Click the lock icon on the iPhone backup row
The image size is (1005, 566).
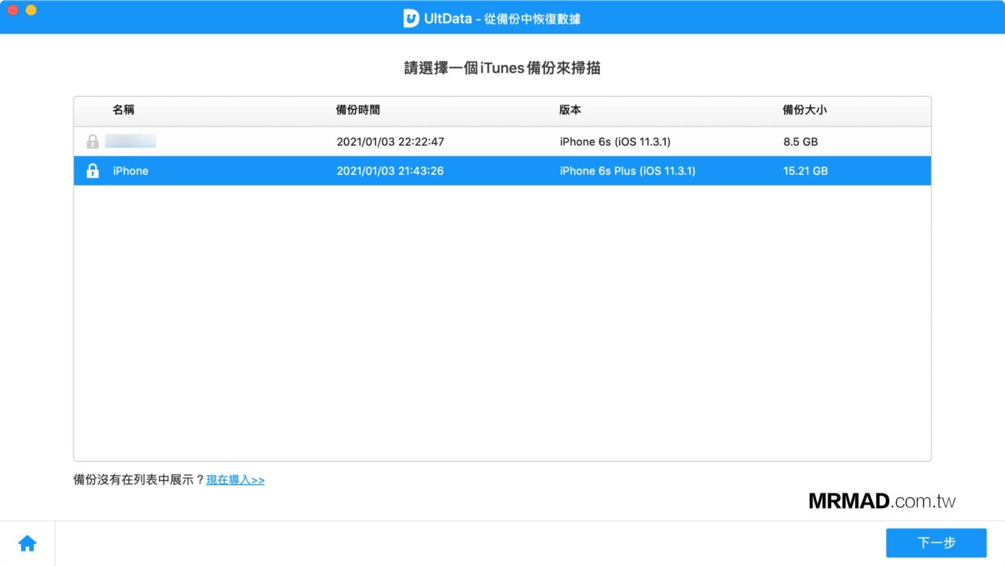tap(92, 171)
